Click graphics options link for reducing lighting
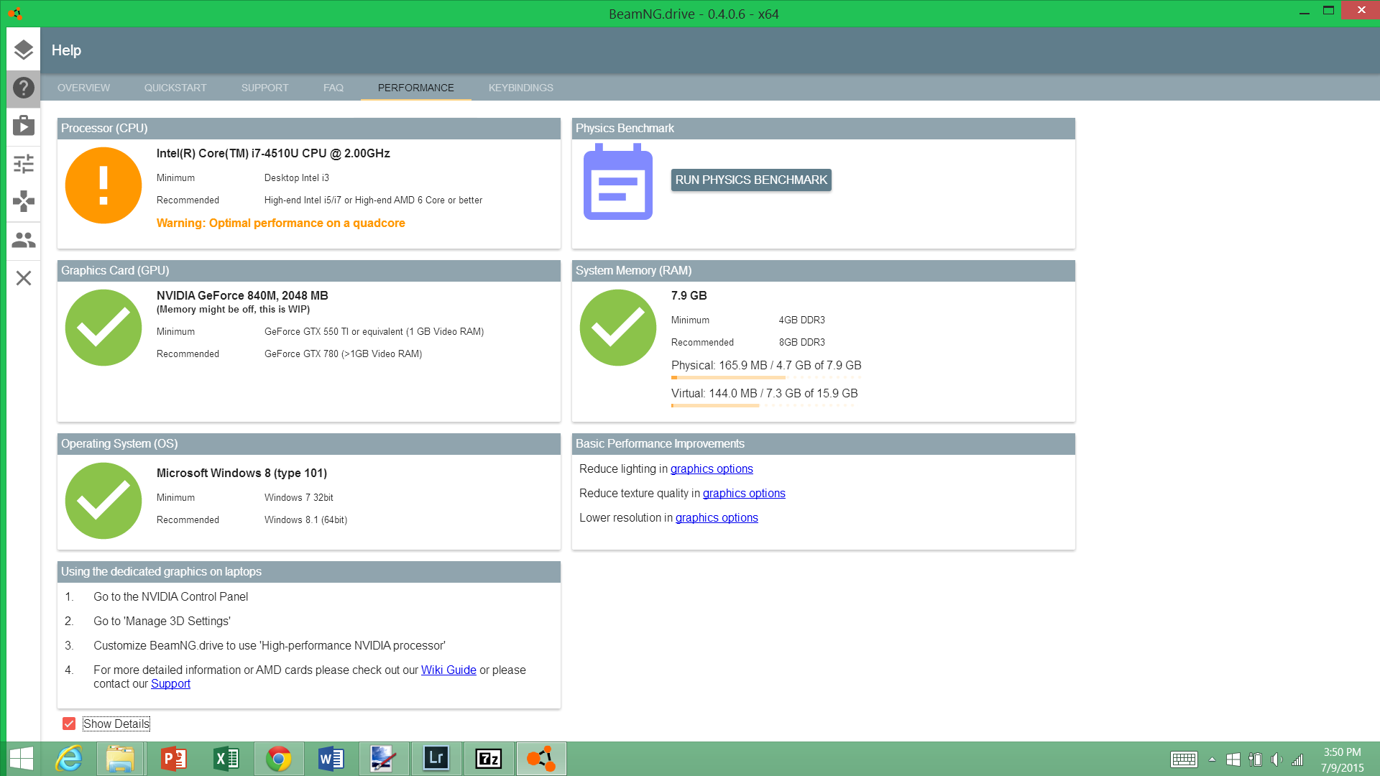This screenshot has width=1380, height=776. 712,468
